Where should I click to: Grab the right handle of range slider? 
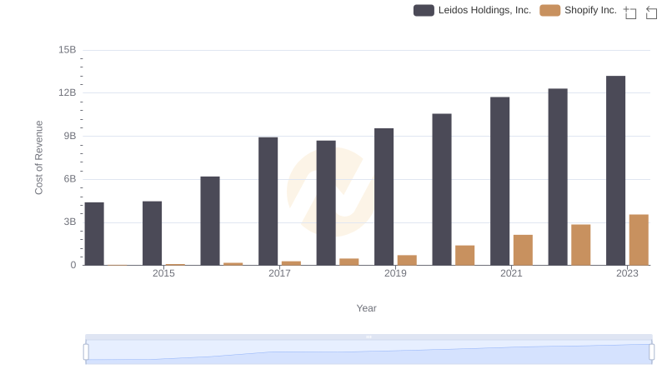coord(651,352)
